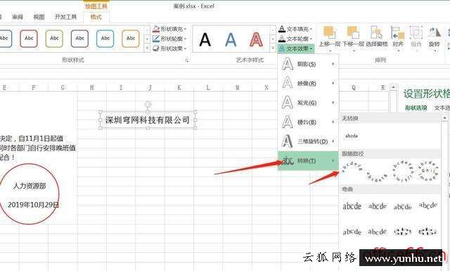
Task: Open the 形状轮廓 shape outline dropdown
Action: pyautogui.click(x=169, y=39)
